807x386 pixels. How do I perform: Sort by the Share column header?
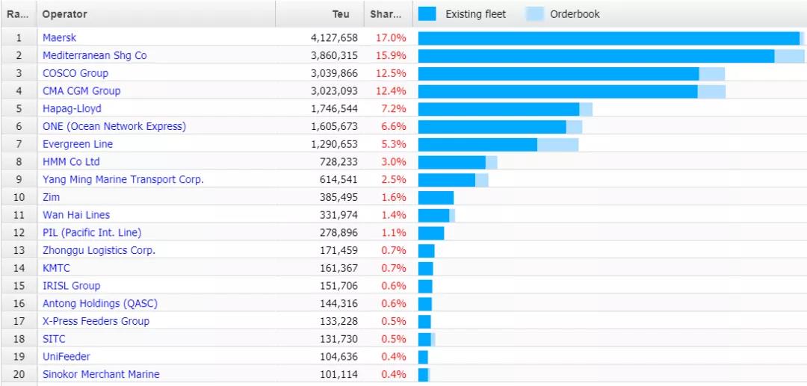[386, 14]
